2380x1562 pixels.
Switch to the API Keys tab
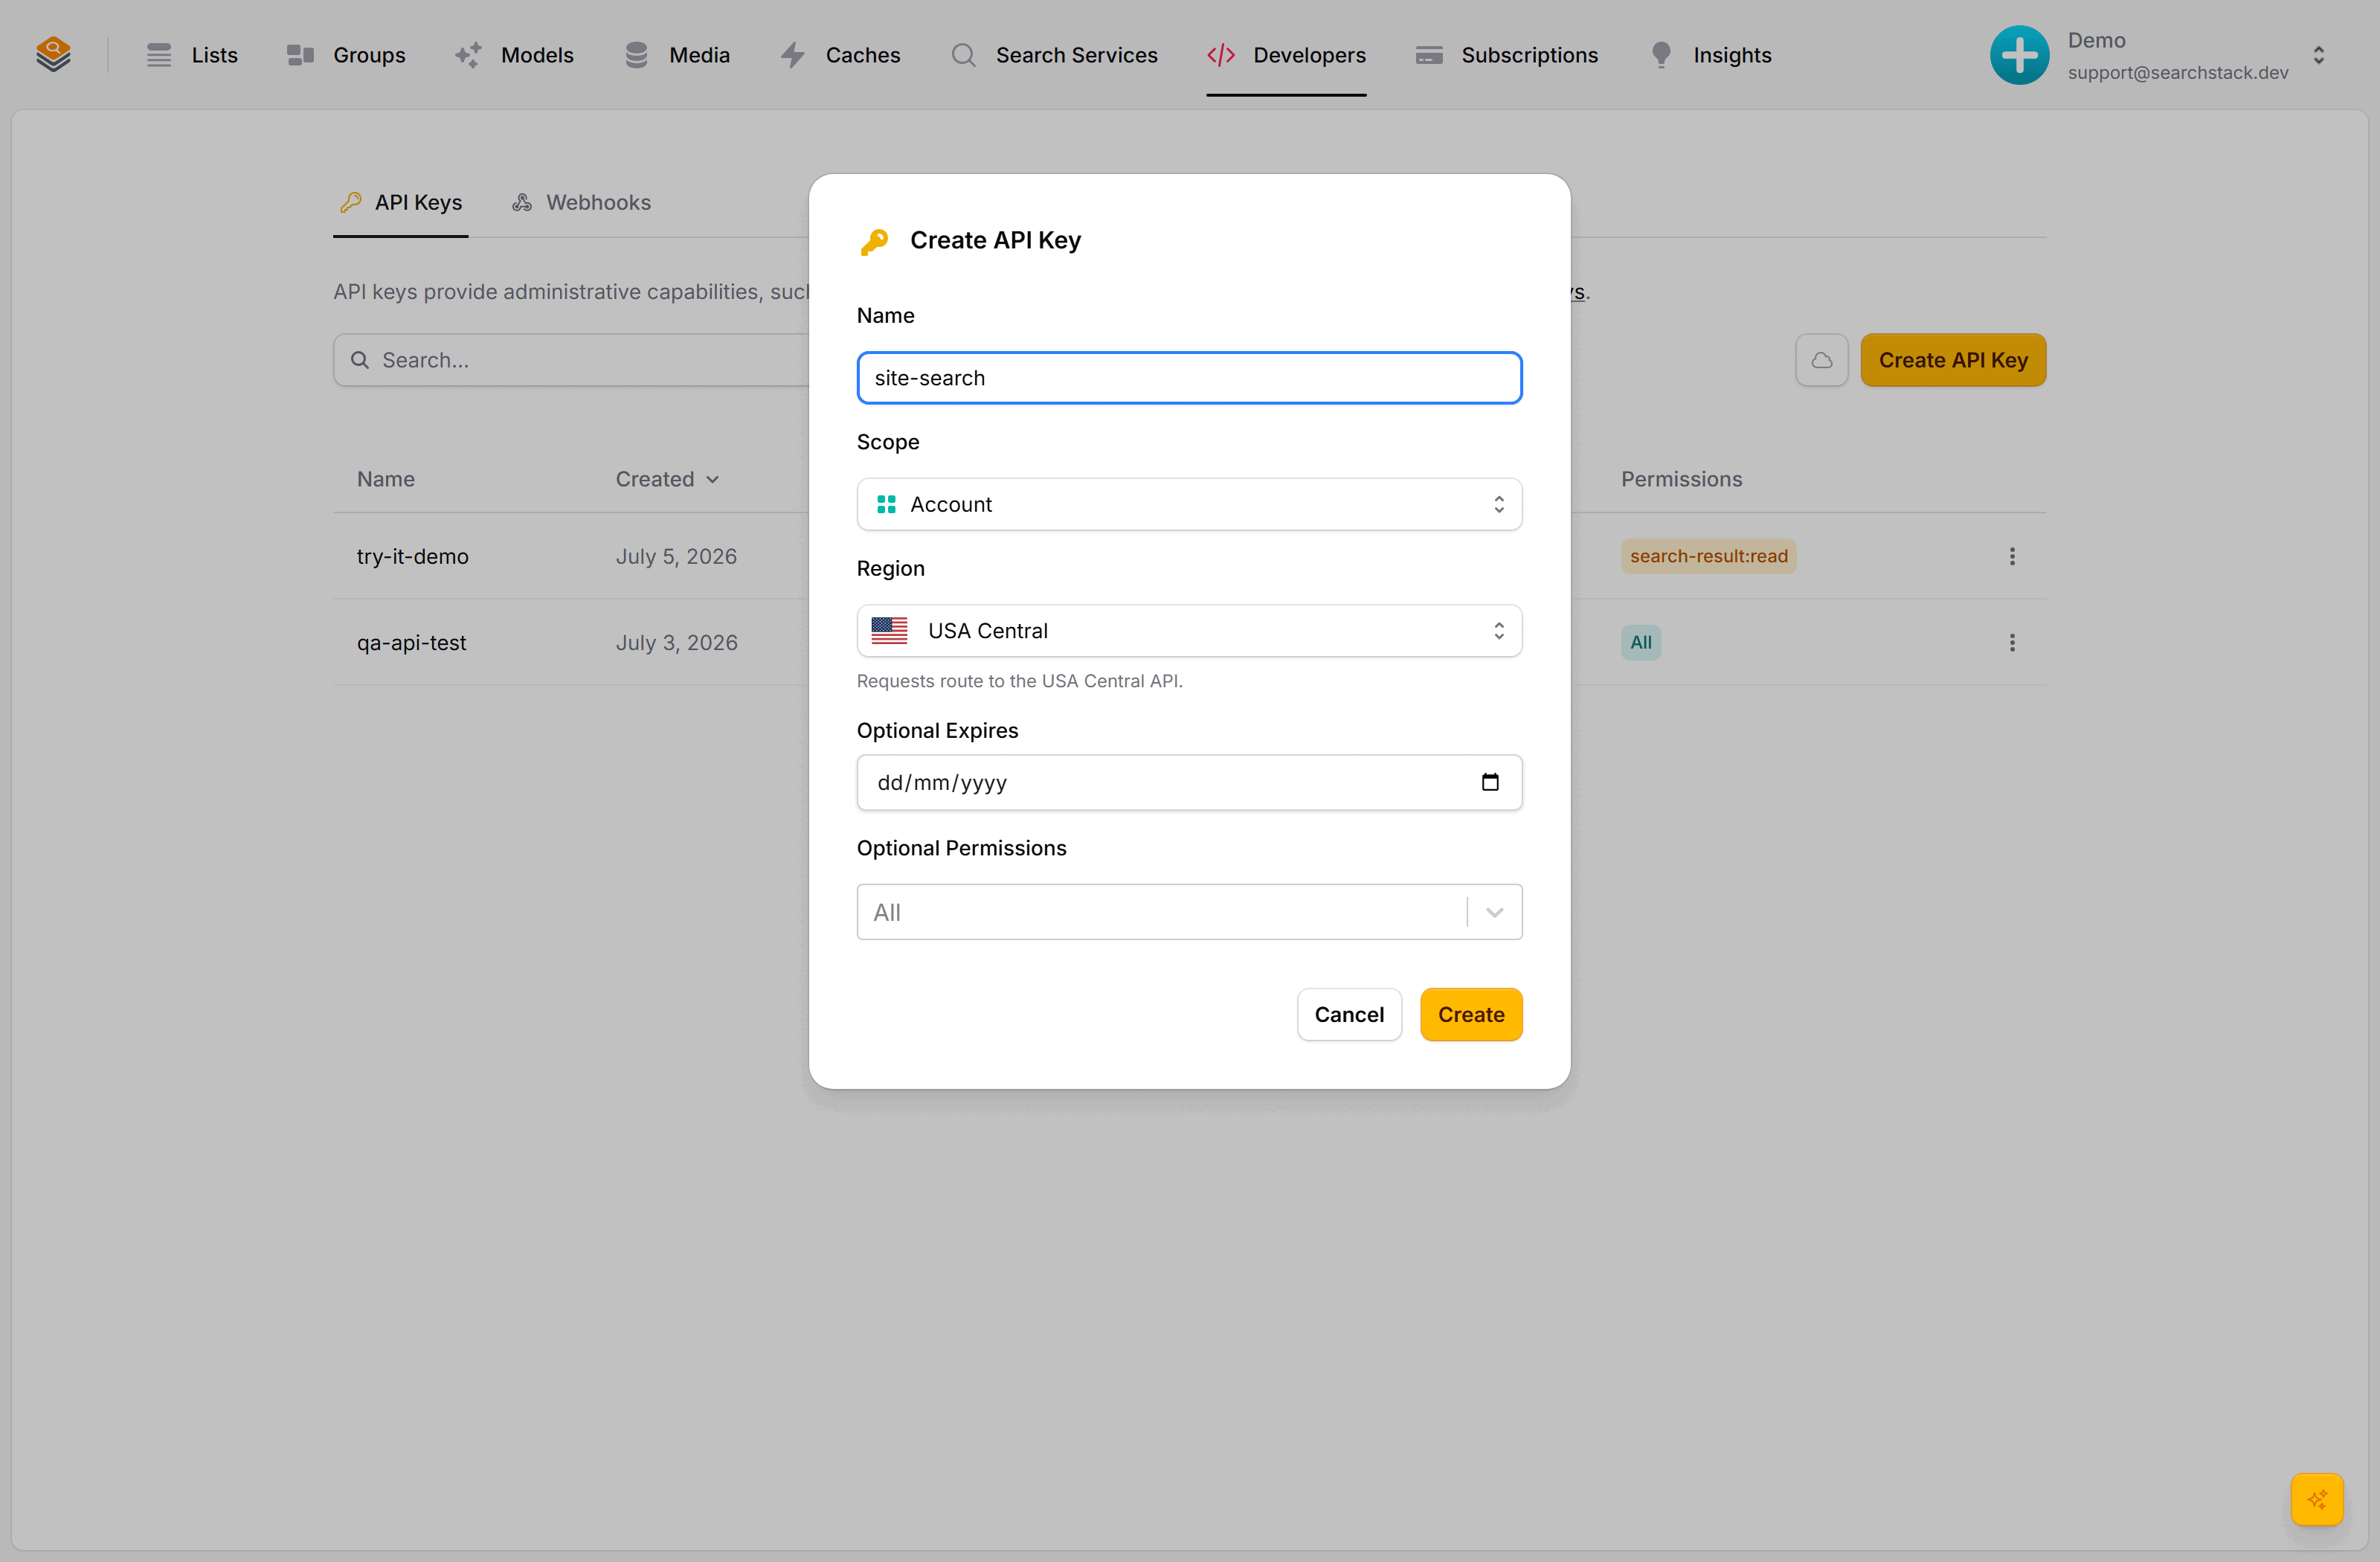(x=401, y=203)
